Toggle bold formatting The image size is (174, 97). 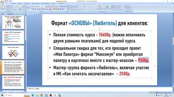point(33,9)
